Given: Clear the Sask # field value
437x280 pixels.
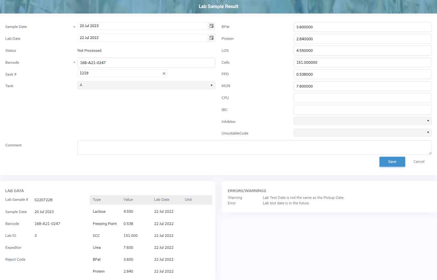Looking at the screenshot, I should click(x=164, y=74).
